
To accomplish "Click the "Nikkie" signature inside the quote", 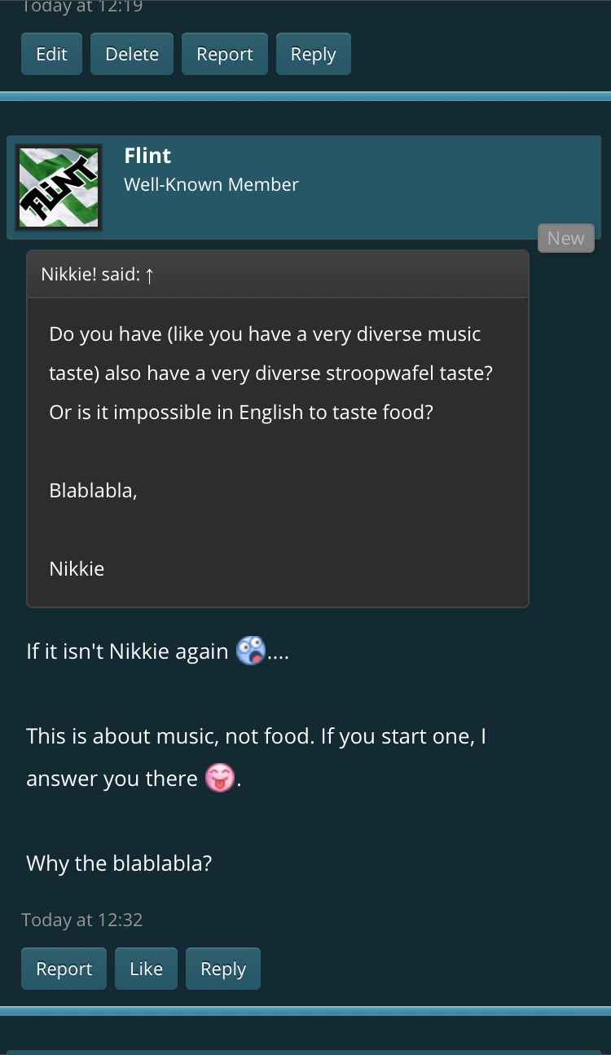I will (77, 568).
